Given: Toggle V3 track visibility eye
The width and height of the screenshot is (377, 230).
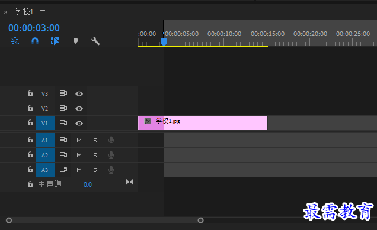Looking at the screenshot, I should coord(79,94).
